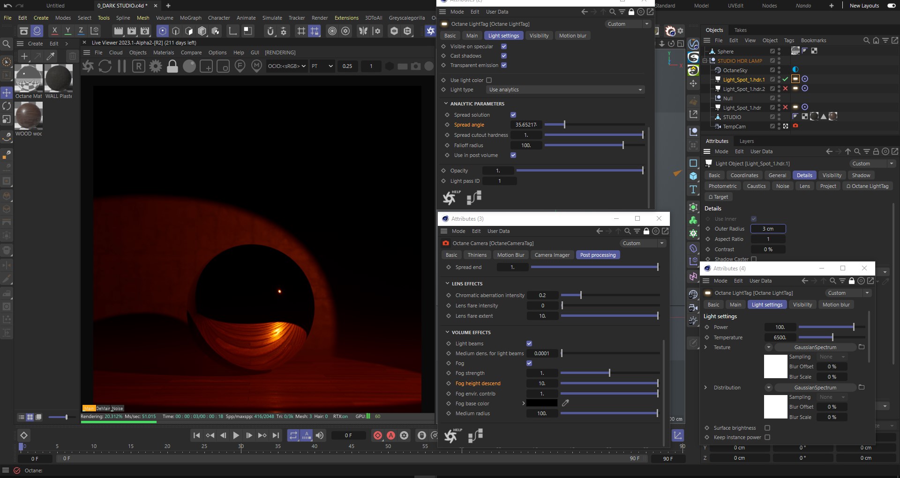Image resolution: width=900 pixels, height=478 pixels.
Task: Pause the render in Live Viewer
Action: (122, 66)
